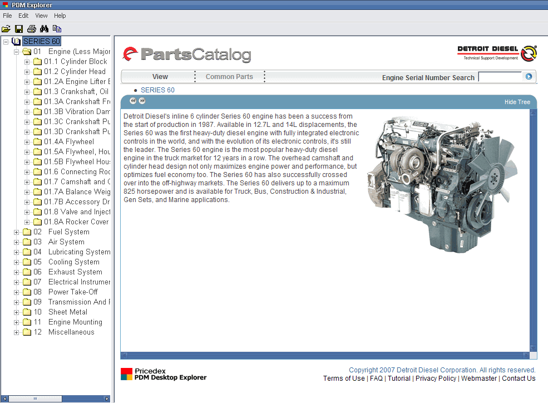This screenshot has height=403, width=548.
Task: Collapse the 01 Engine folder
Action: click(17, 52)
